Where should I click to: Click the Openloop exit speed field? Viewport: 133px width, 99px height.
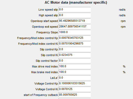coord(75,26)
